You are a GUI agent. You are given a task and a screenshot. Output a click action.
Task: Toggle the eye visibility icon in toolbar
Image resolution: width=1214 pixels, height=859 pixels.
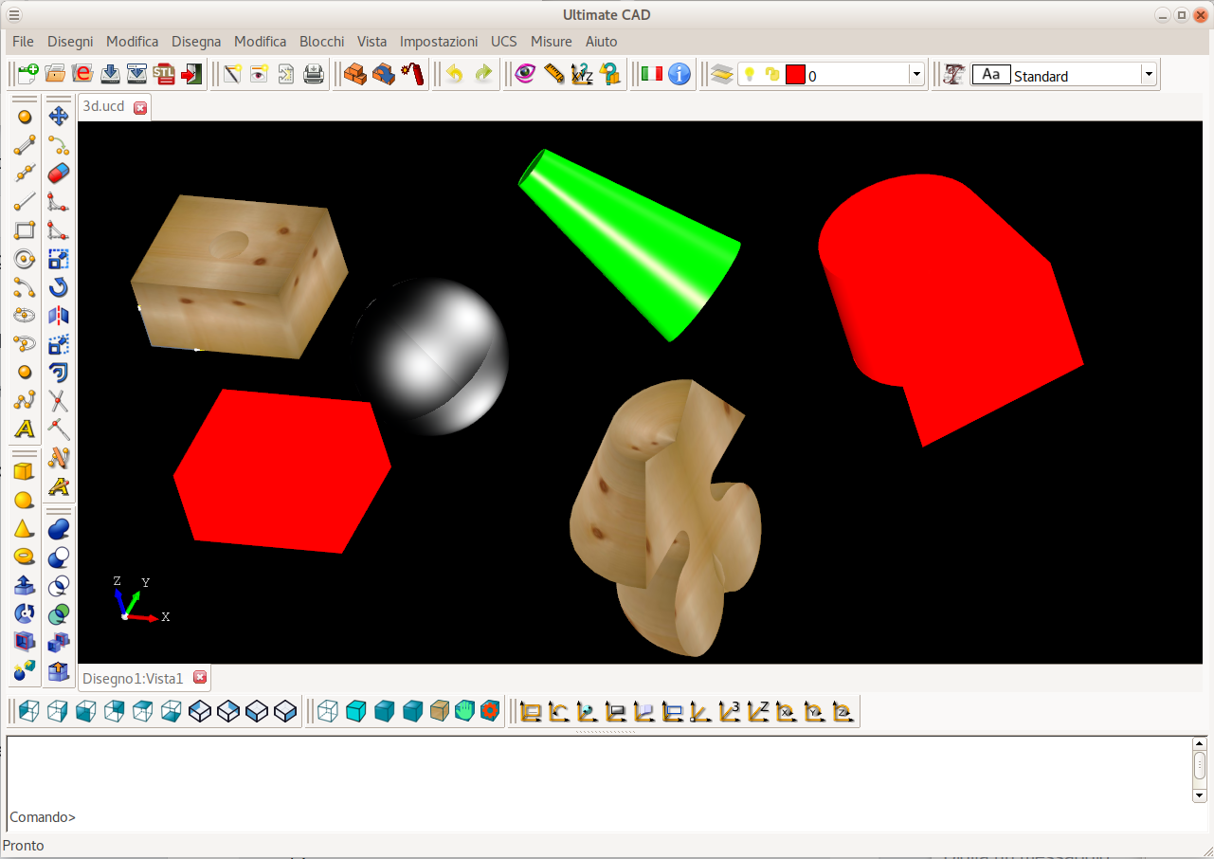pyautogui.click(x=525, y=74)
